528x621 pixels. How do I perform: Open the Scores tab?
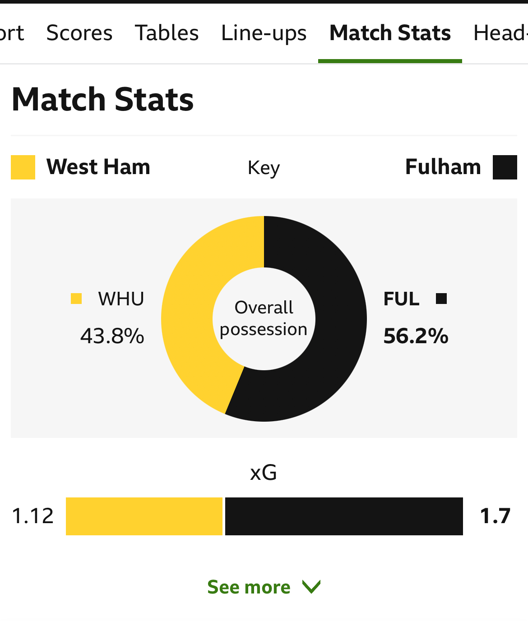click(79, 33)
